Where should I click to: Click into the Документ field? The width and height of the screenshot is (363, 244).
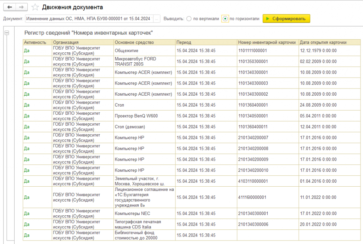89,19
